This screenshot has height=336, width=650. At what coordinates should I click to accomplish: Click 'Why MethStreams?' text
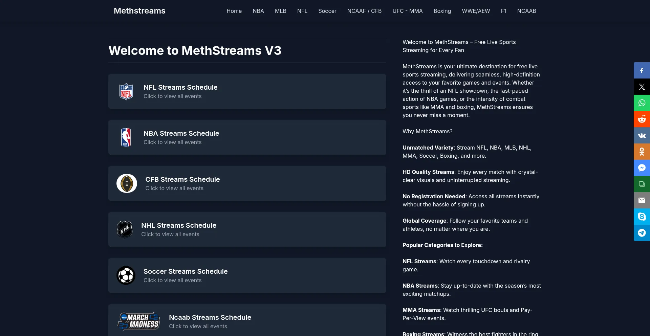pyautogui.click(x=428, y=131)
